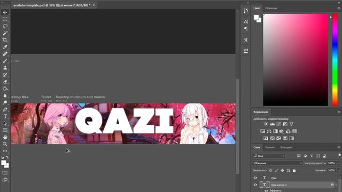Add a Gradient Map adjustment

click(x=291, y=138)
